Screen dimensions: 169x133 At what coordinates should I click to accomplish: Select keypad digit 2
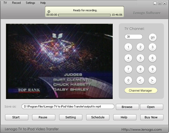(140, 47)
